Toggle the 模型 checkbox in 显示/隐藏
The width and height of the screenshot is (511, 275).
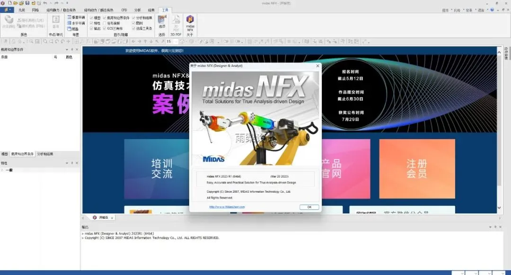[x=91, y=18]
